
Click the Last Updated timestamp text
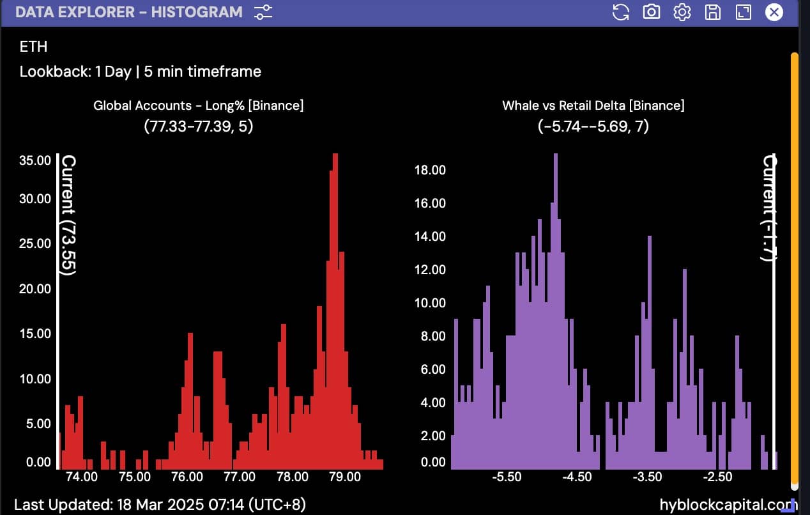tap(160, 505)
